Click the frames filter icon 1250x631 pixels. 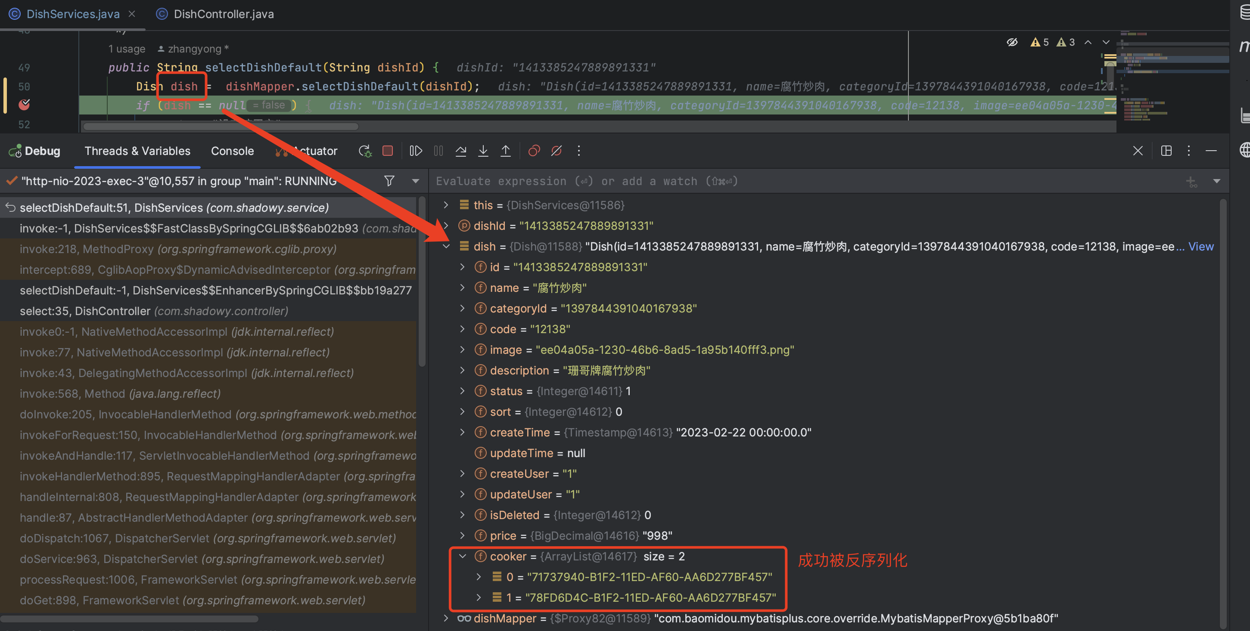(x=389, y=181)
